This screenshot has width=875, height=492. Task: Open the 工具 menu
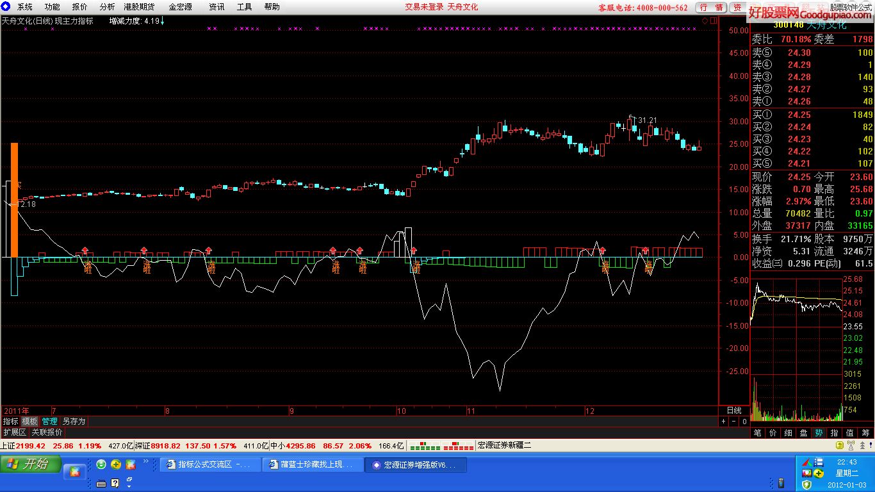point(244,7)
